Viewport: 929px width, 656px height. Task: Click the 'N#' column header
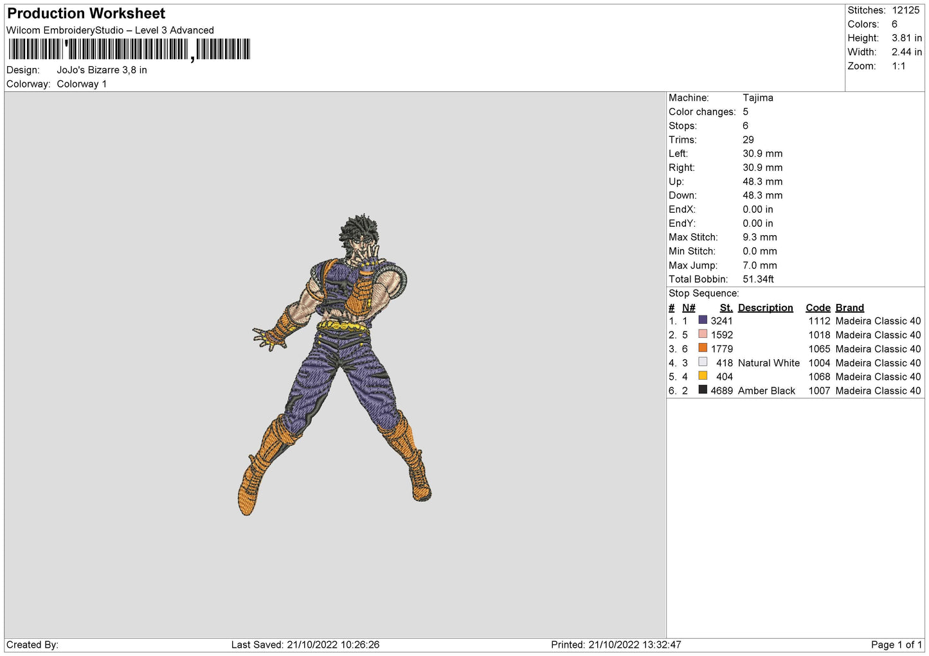[x=689, y=308]
